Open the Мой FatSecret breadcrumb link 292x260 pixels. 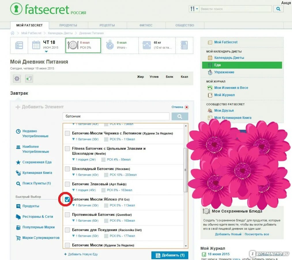[31, 33]
